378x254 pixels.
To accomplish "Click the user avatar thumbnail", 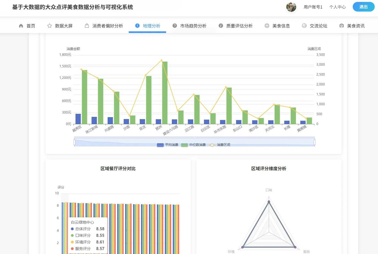I will tap(291, 7).
